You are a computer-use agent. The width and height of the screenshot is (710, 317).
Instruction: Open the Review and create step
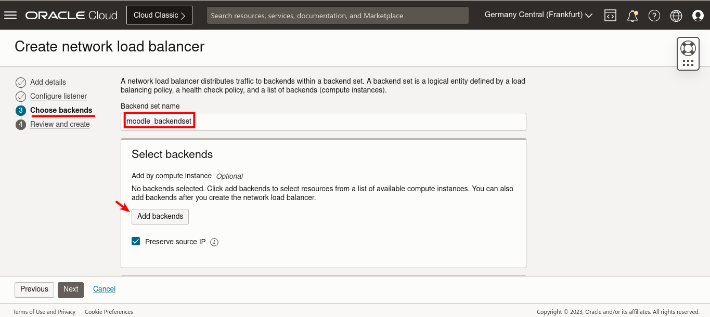click(60, 124)
